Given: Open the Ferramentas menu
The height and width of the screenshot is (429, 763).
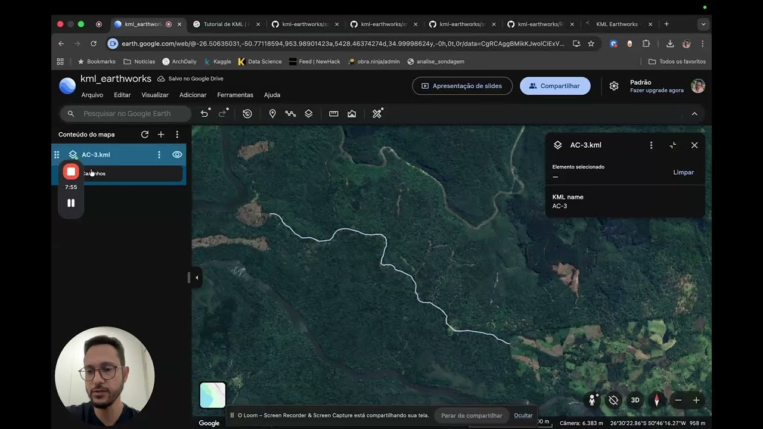Looking at the screenshot, I should [x=235, y=95].
